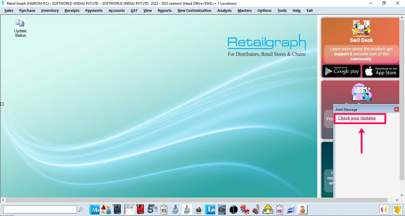The image size is (405, 216).
Task: Open the Purchase menu
Action: (27, 11)
